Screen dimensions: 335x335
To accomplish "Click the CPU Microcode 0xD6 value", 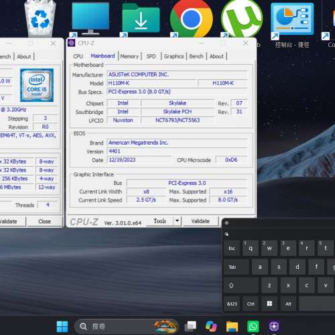I will click(x=231, y=159).
